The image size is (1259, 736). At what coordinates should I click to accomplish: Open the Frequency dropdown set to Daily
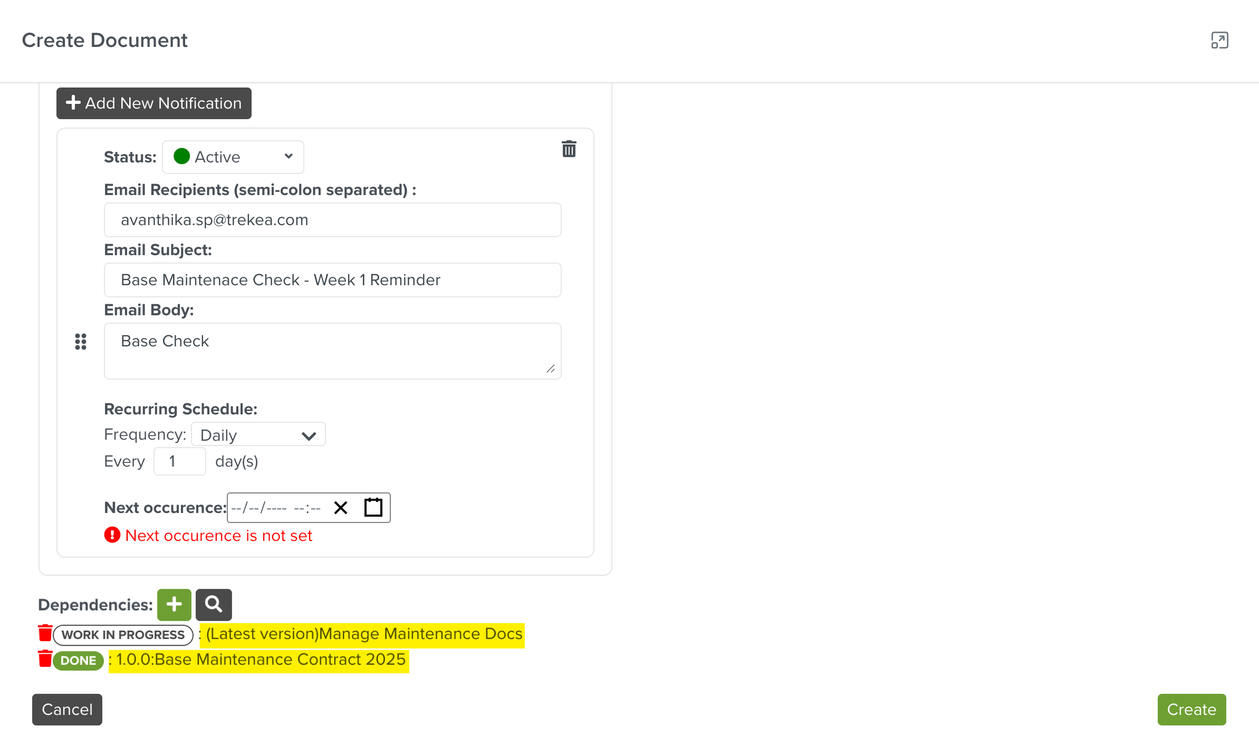(258, 435)
